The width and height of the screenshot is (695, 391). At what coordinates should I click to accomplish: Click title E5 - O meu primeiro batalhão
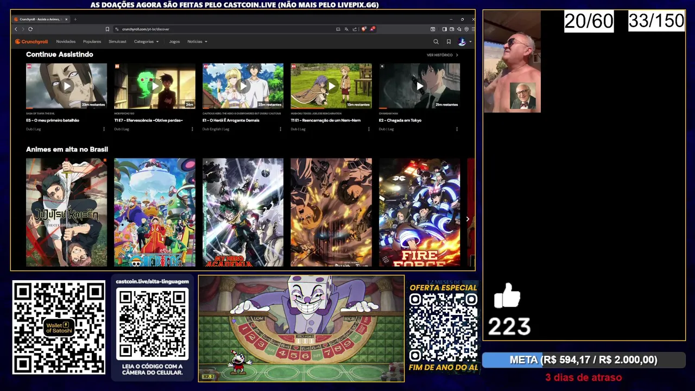click(x=53, y=120)
